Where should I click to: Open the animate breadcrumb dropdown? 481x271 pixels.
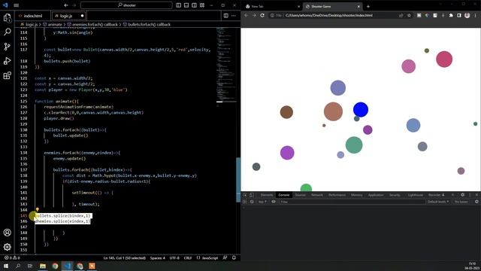click(x=53, y=24)
